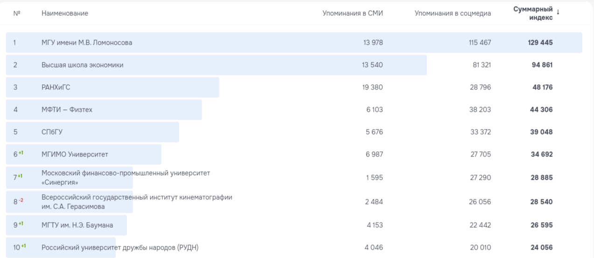Open Российский университет дружбы народов (РУДН)

pos(120,248)
